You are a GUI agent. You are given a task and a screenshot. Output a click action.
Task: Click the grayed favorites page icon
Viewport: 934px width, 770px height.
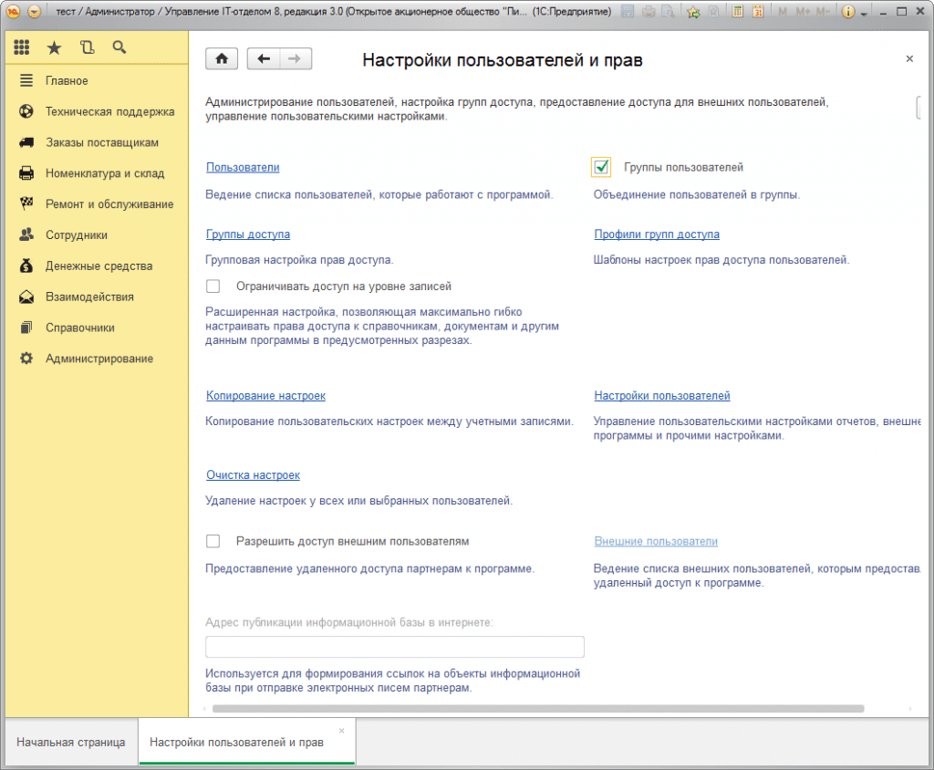pyautogui.click(x=713, y=11)
